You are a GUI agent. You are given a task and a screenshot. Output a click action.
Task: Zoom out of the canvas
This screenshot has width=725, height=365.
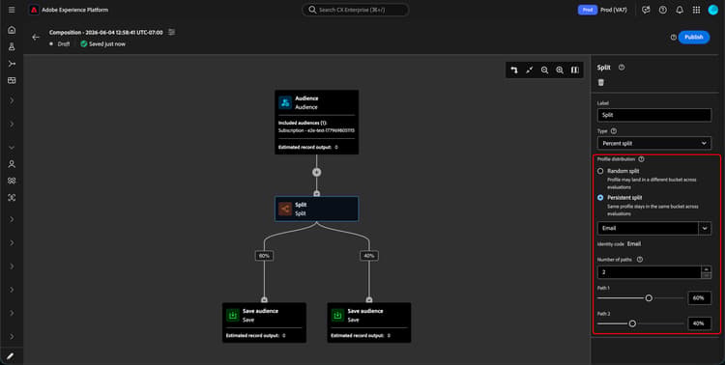coord(544,70)
